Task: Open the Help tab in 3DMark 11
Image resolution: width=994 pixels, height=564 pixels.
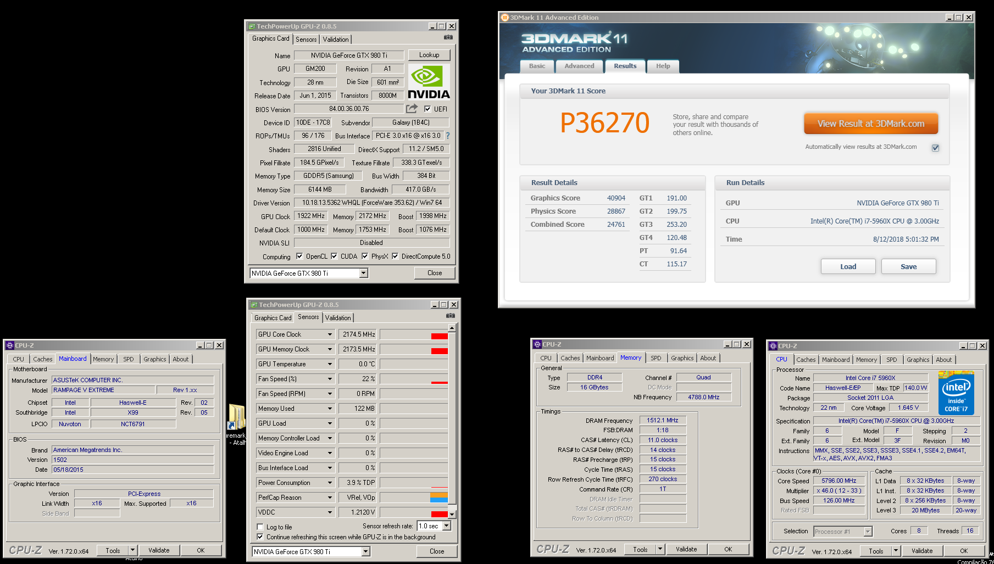Action: coord(663,66)
